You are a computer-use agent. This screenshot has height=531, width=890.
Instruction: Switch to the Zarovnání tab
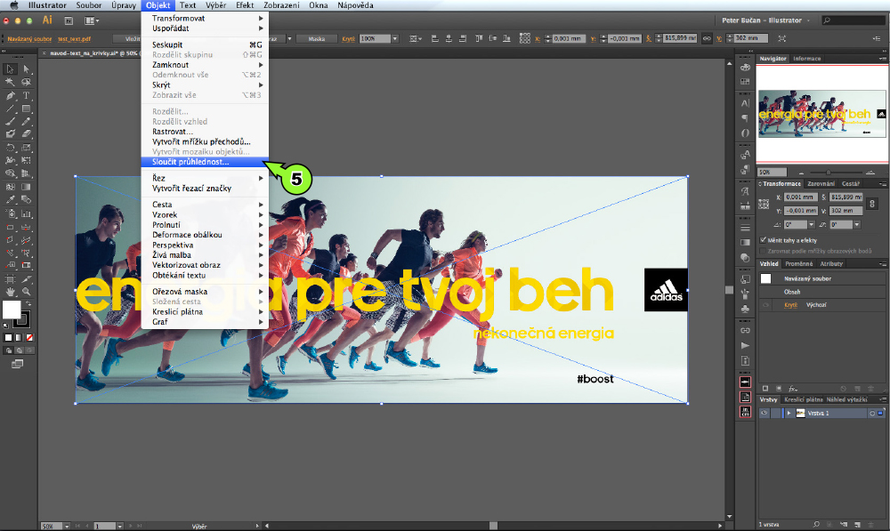point(821,183)
